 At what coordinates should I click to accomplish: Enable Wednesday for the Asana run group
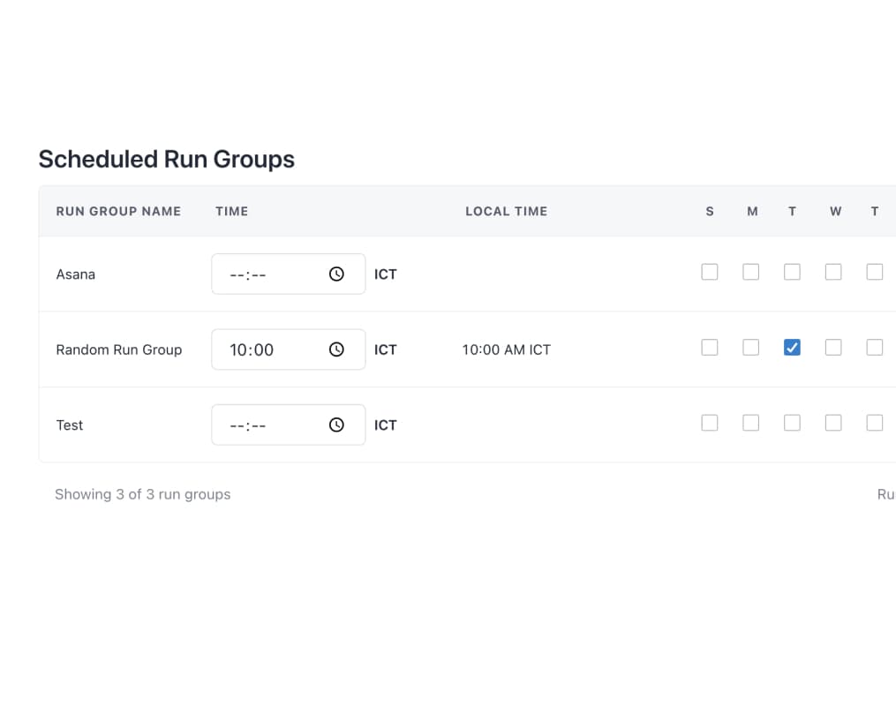click(x=833, y=272)
